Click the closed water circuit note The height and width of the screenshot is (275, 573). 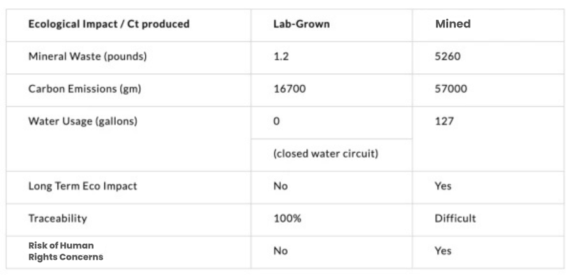click(x=325, y=154)
